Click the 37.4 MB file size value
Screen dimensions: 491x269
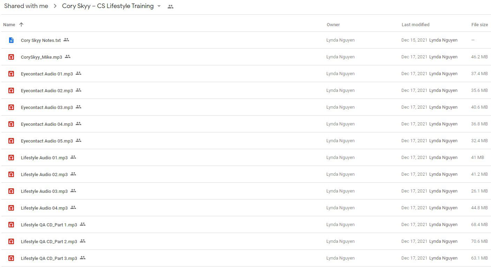point(479,74)
